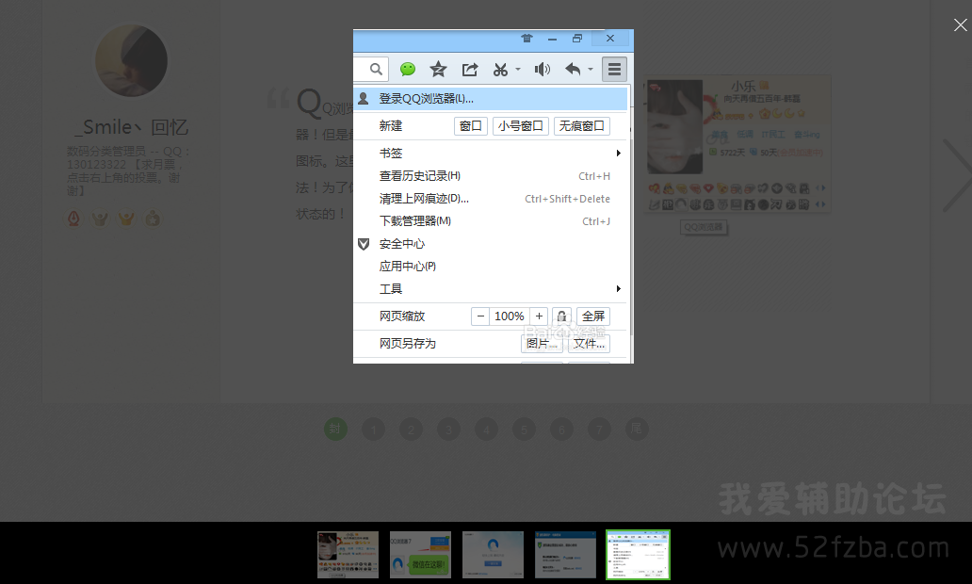Viewport: 972px width, 584px height.
Task: Switch to 全屏 mode
Action: (593, 316)
